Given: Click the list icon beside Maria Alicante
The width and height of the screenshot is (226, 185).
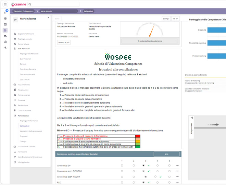Looking at the screenshot, I should tap(15, 20).
